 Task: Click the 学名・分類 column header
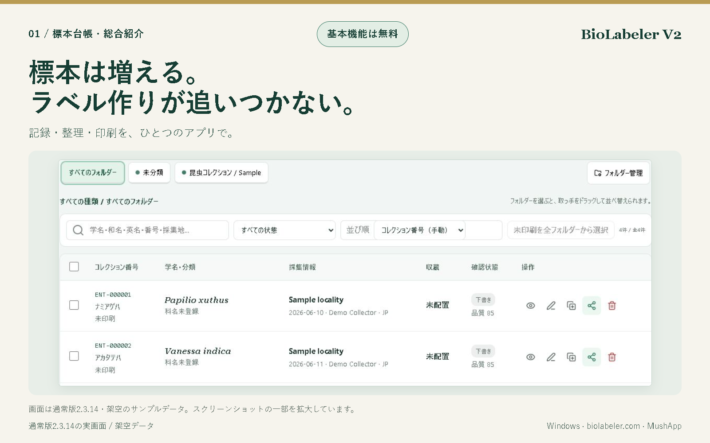[180, 267]
